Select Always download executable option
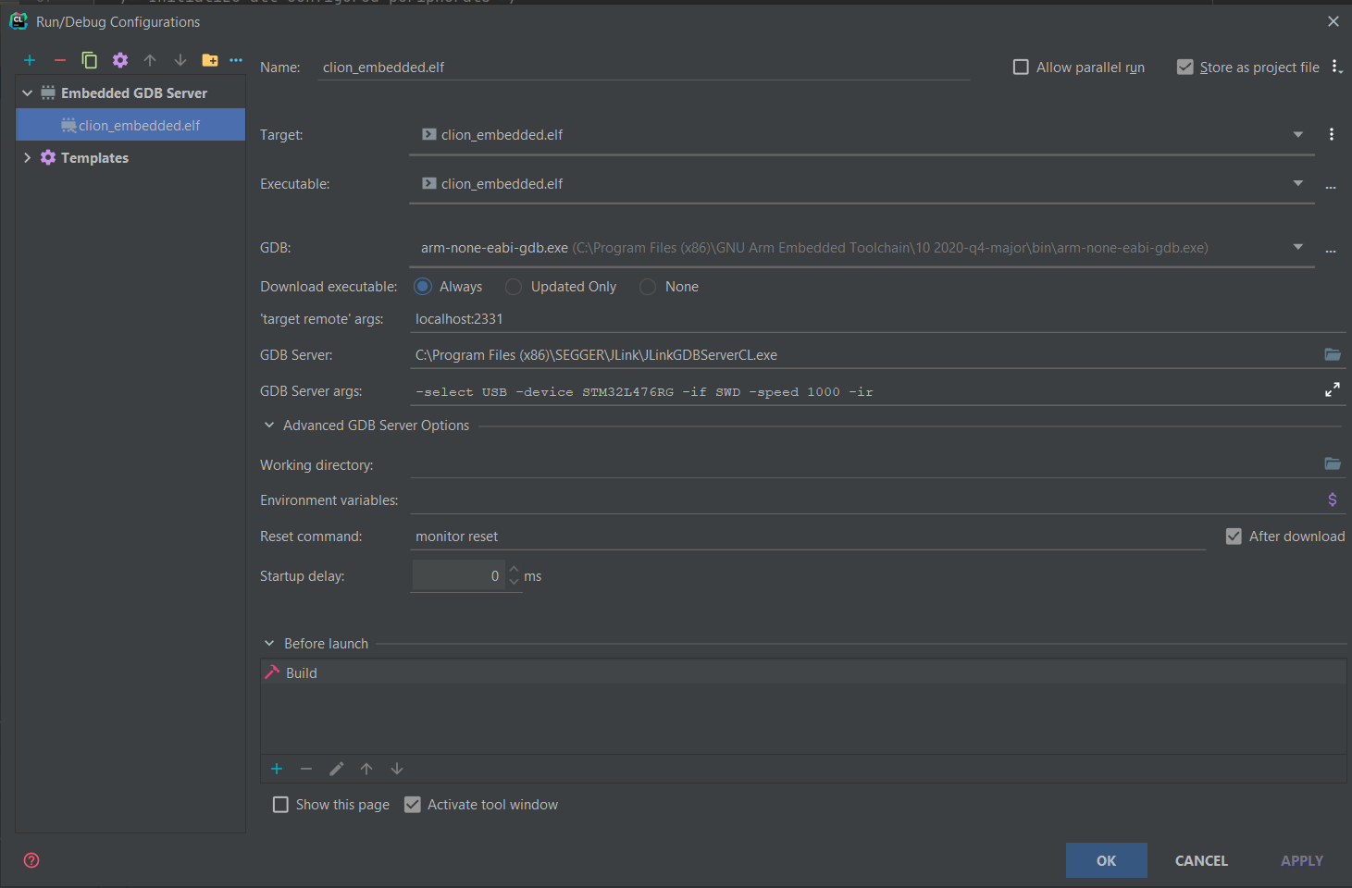 click(x=423, y=287)
